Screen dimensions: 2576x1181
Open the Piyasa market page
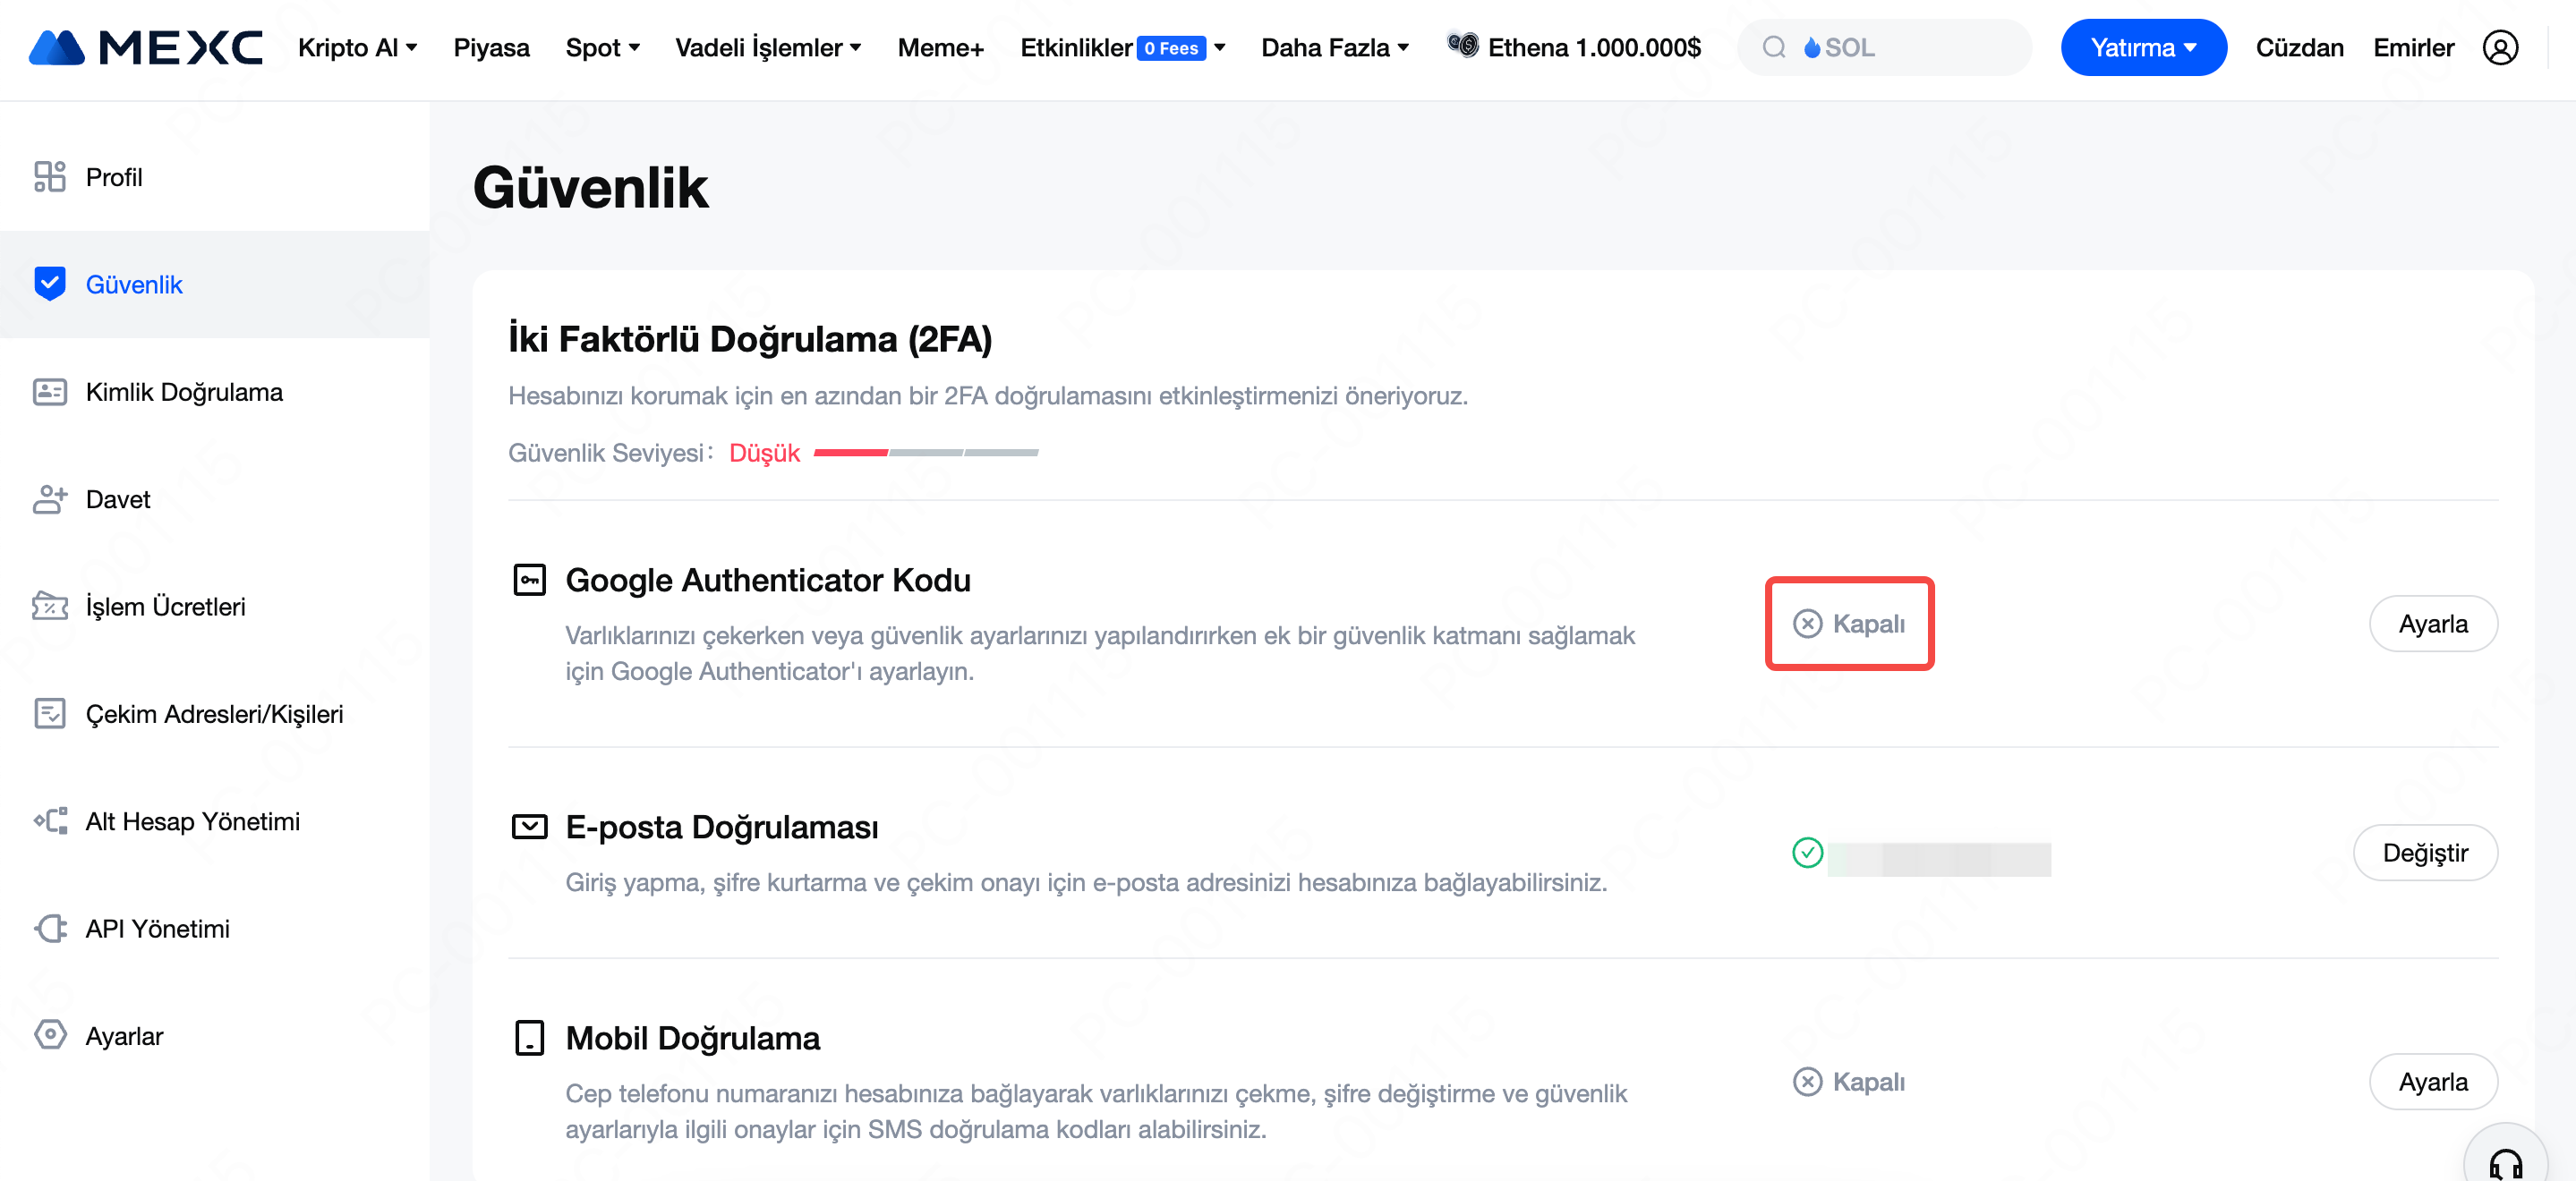491,47
